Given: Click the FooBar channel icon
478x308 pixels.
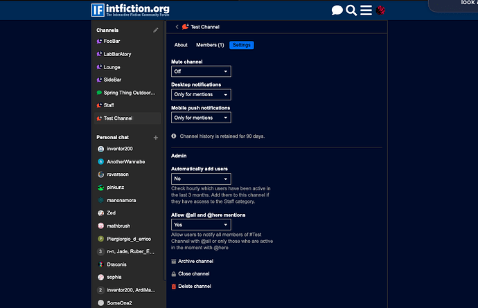Looking at the screenshot, I should tap(99, 41).
